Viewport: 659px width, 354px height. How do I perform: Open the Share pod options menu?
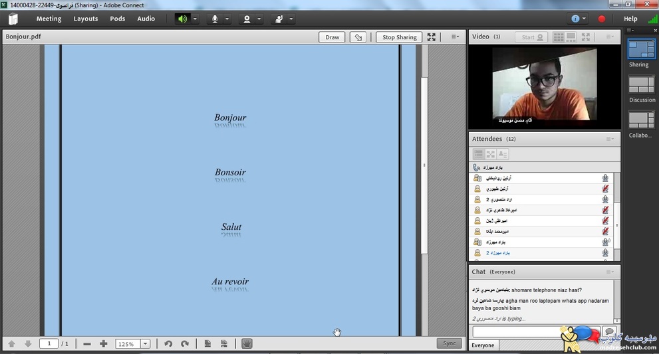455,37
